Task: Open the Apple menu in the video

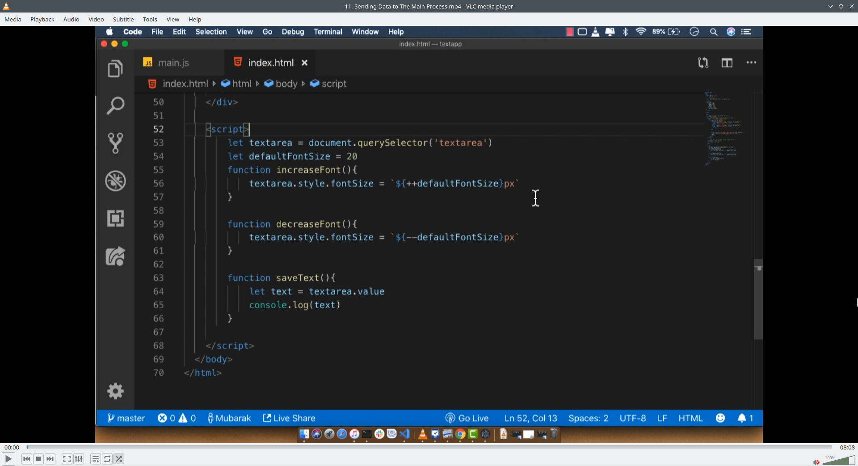Action: click(109, 32)
